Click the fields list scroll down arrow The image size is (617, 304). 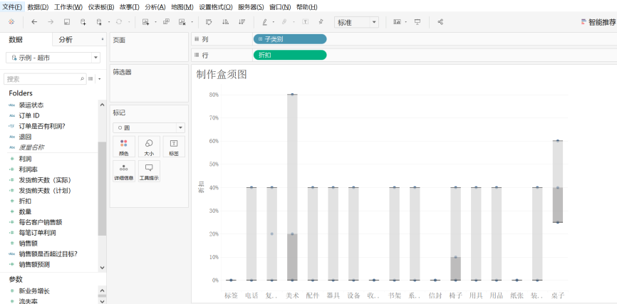pos(103,268)
